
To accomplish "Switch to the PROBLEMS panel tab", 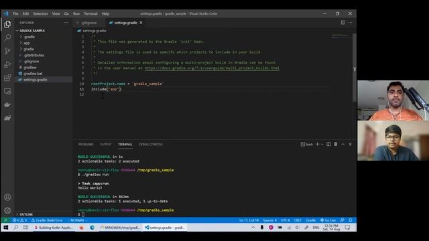I will tap(86, 145).
